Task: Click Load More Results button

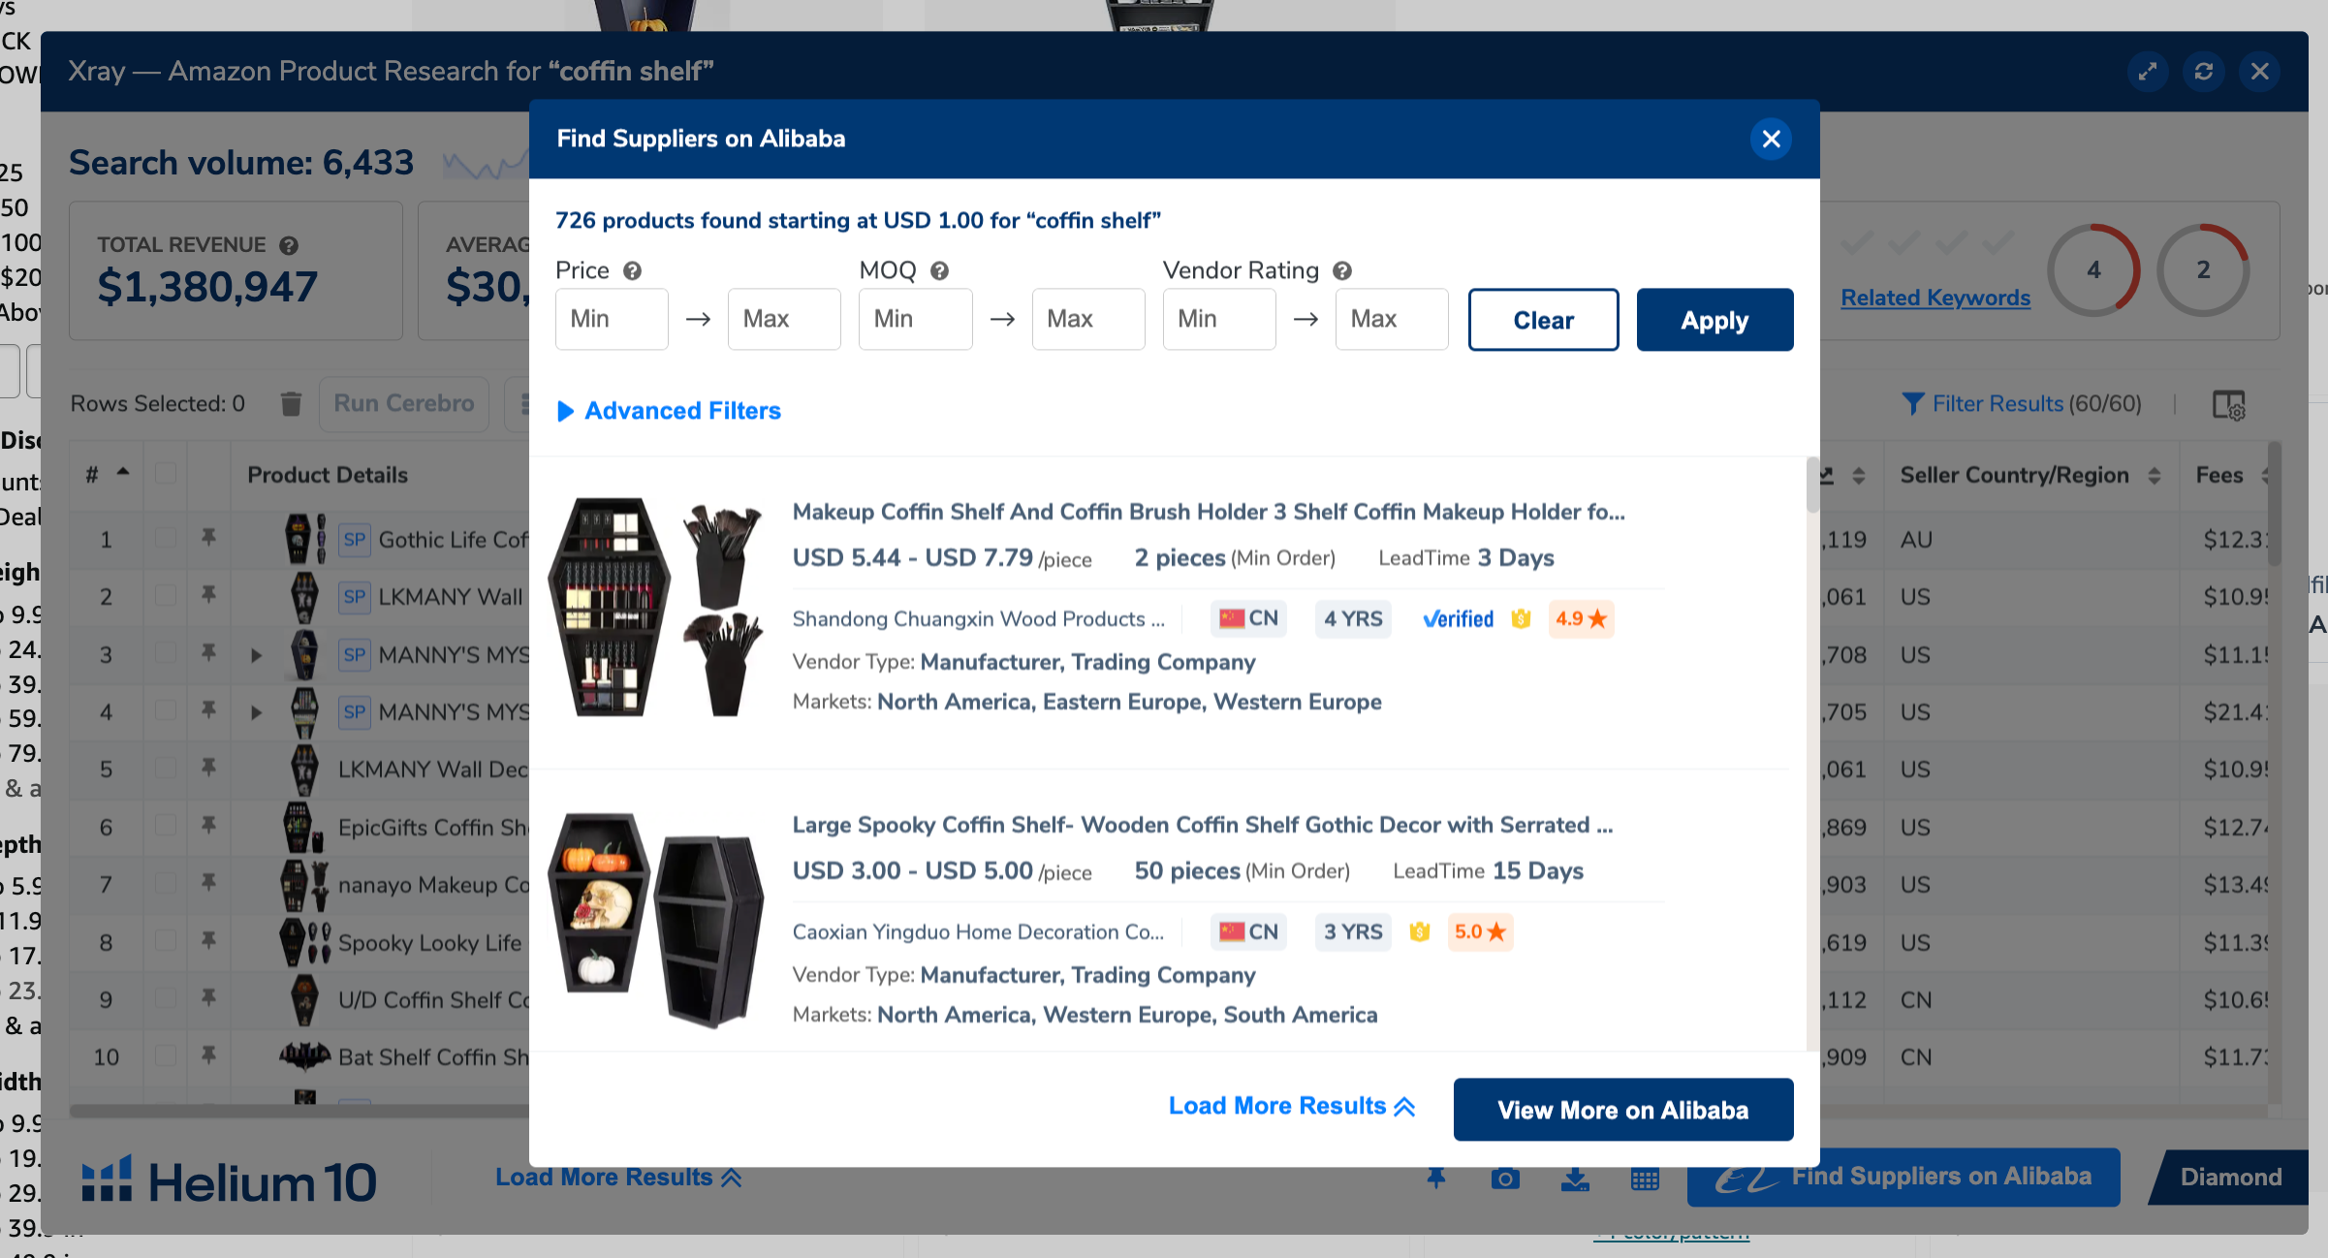Action: click(x=1277, y=1106)
